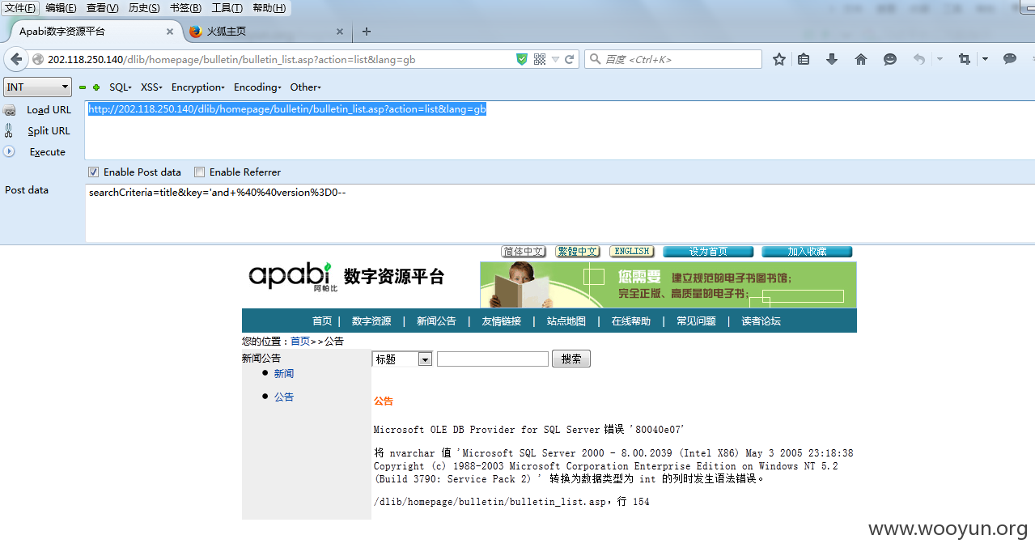Expand the Encoding menu in HackBar
This screenshot has height=552, width=1035.
point(257,87)
